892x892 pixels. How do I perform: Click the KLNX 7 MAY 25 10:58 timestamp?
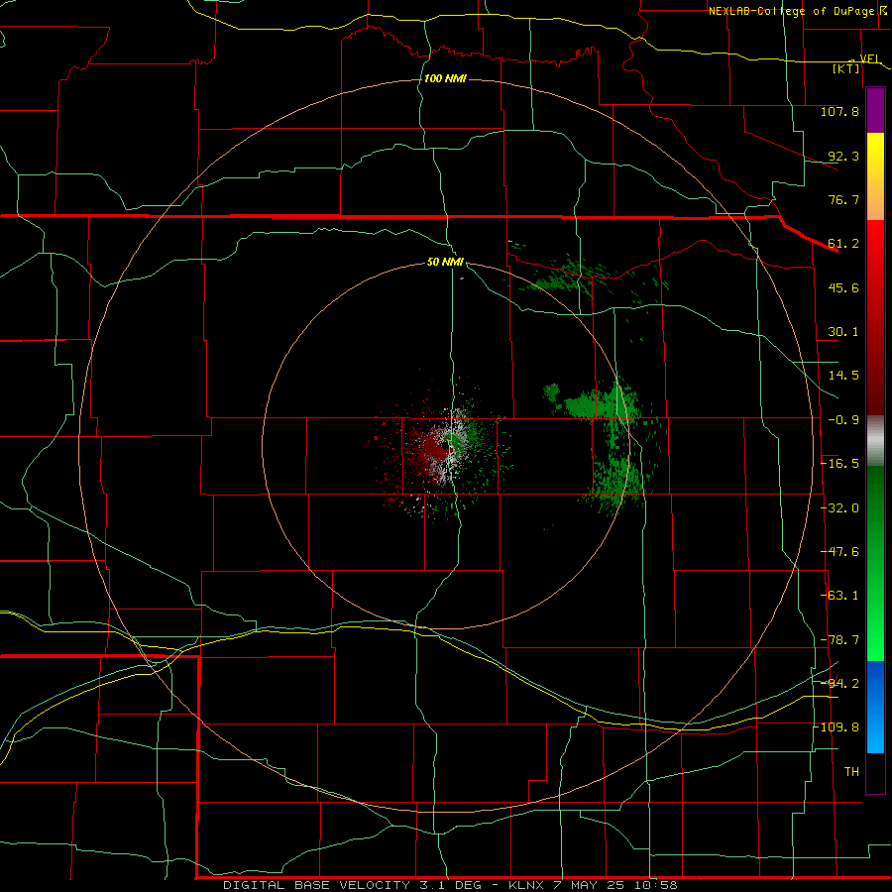coord(593,885)
